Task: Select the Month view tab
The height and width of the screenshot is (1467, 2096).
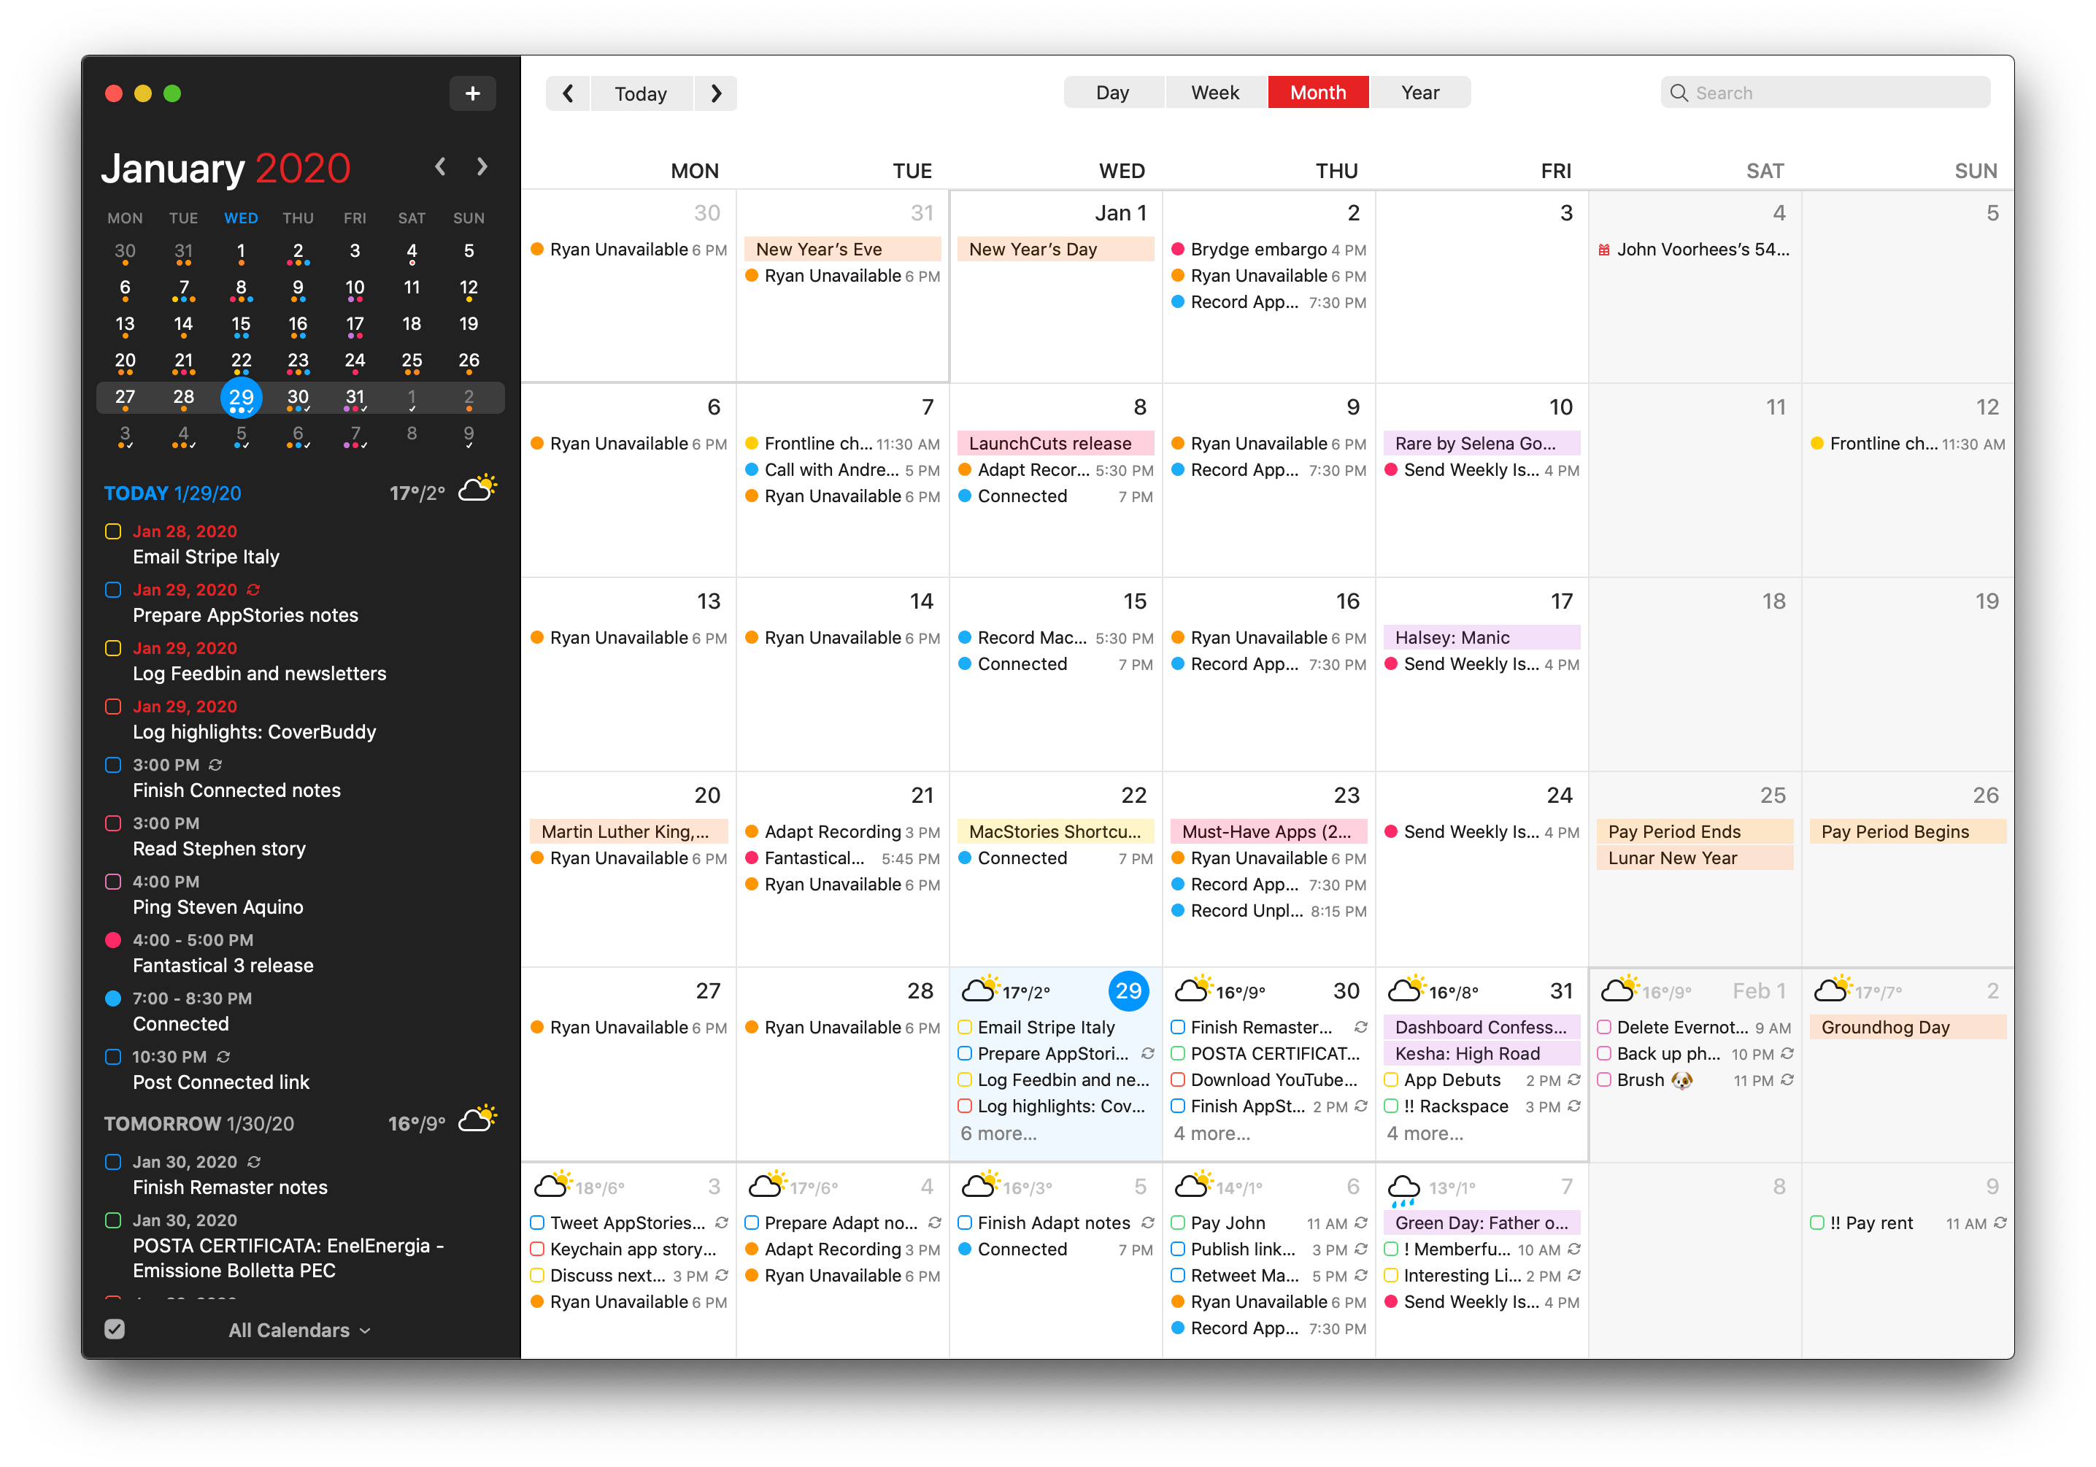Action: point(1317,92)
